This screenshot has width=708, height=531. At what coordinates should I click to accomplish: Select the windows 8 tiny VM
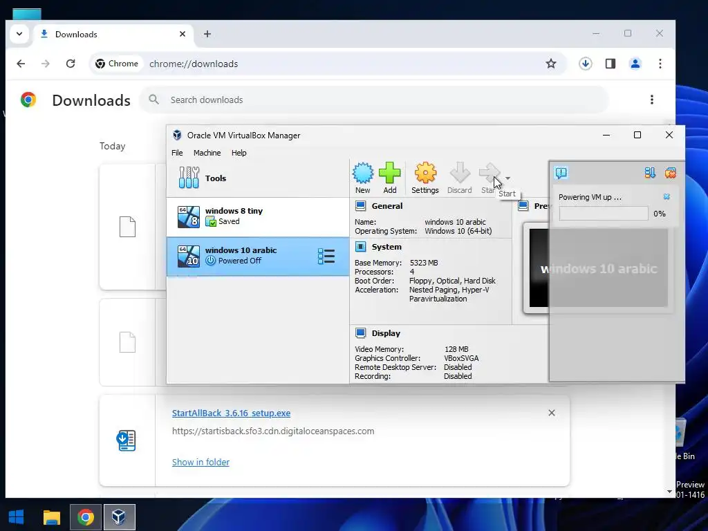click(258, 216)
